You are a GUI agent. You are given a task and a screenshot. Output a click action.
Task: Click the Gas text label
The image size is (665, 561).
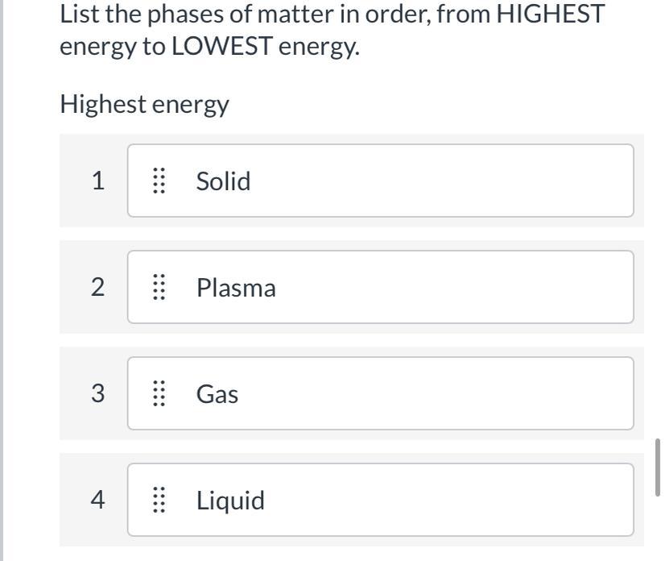coord(217,394)
